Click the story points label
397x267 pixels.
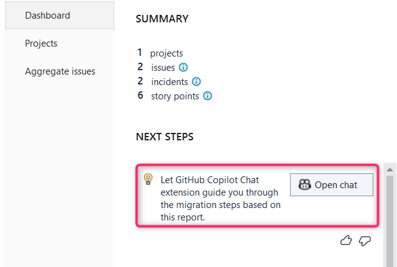tap(175, 96)
